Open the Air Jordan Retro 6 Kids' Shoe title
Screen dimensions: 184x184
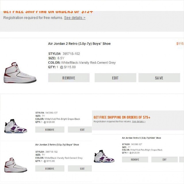coord(141,138)
